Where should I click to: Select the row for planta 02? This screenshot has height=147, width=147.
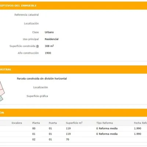pyautogui.click(x=73, y=139)
